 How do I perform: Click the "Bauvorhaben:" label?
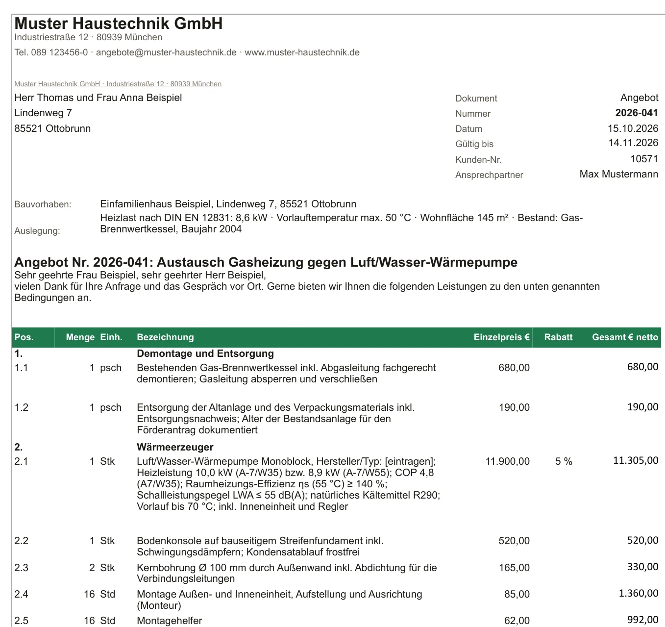43,204
